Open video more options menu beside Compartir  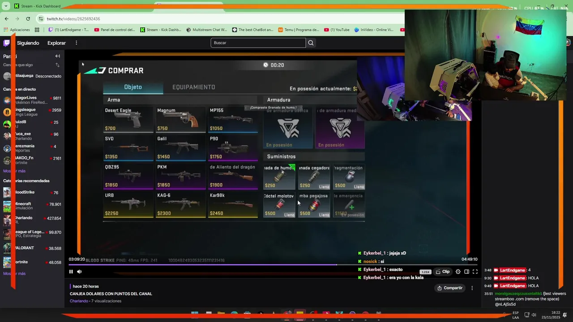472,288
